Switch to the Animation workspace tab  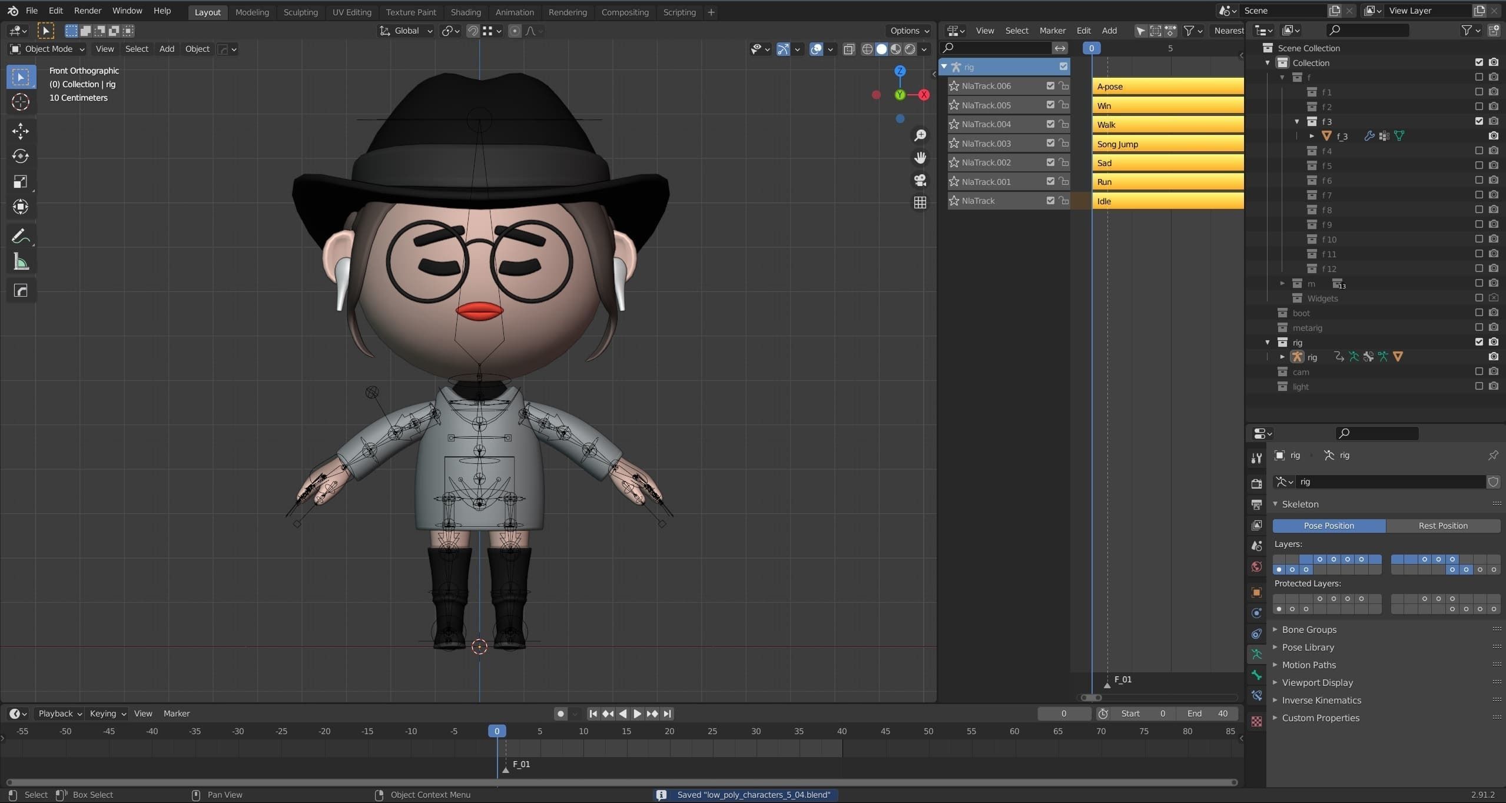(x=514, y=12)
